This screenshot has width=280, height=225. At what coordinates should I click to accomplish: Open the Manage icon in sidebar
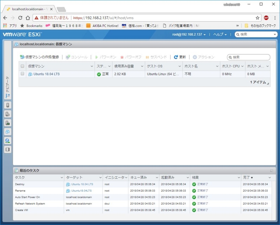8,114
